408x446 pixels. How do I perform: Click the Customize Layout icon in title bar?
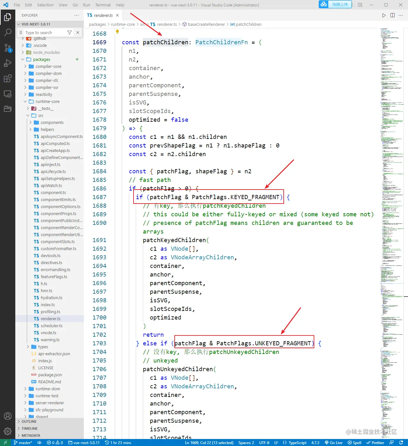360,5
